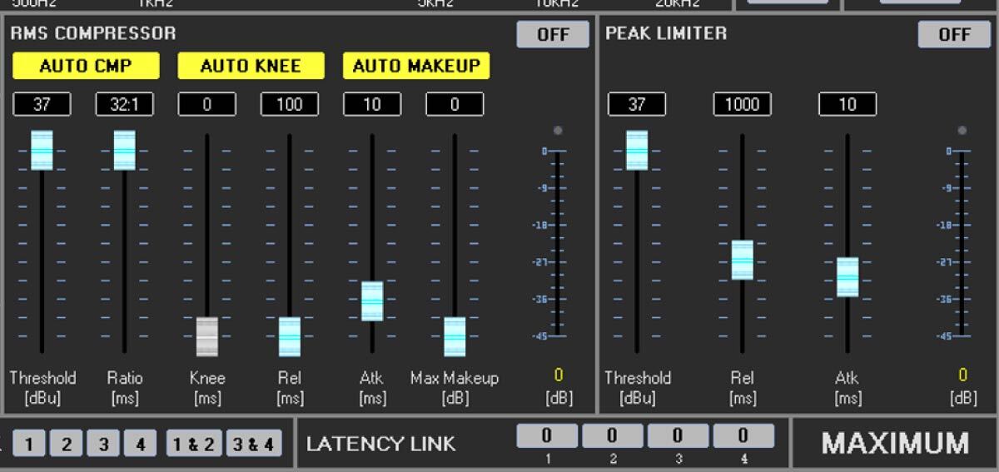The image size is (999, 472).
Task: Toggle AUTO MAKEUP button
Action: click(x=416, y=66)
